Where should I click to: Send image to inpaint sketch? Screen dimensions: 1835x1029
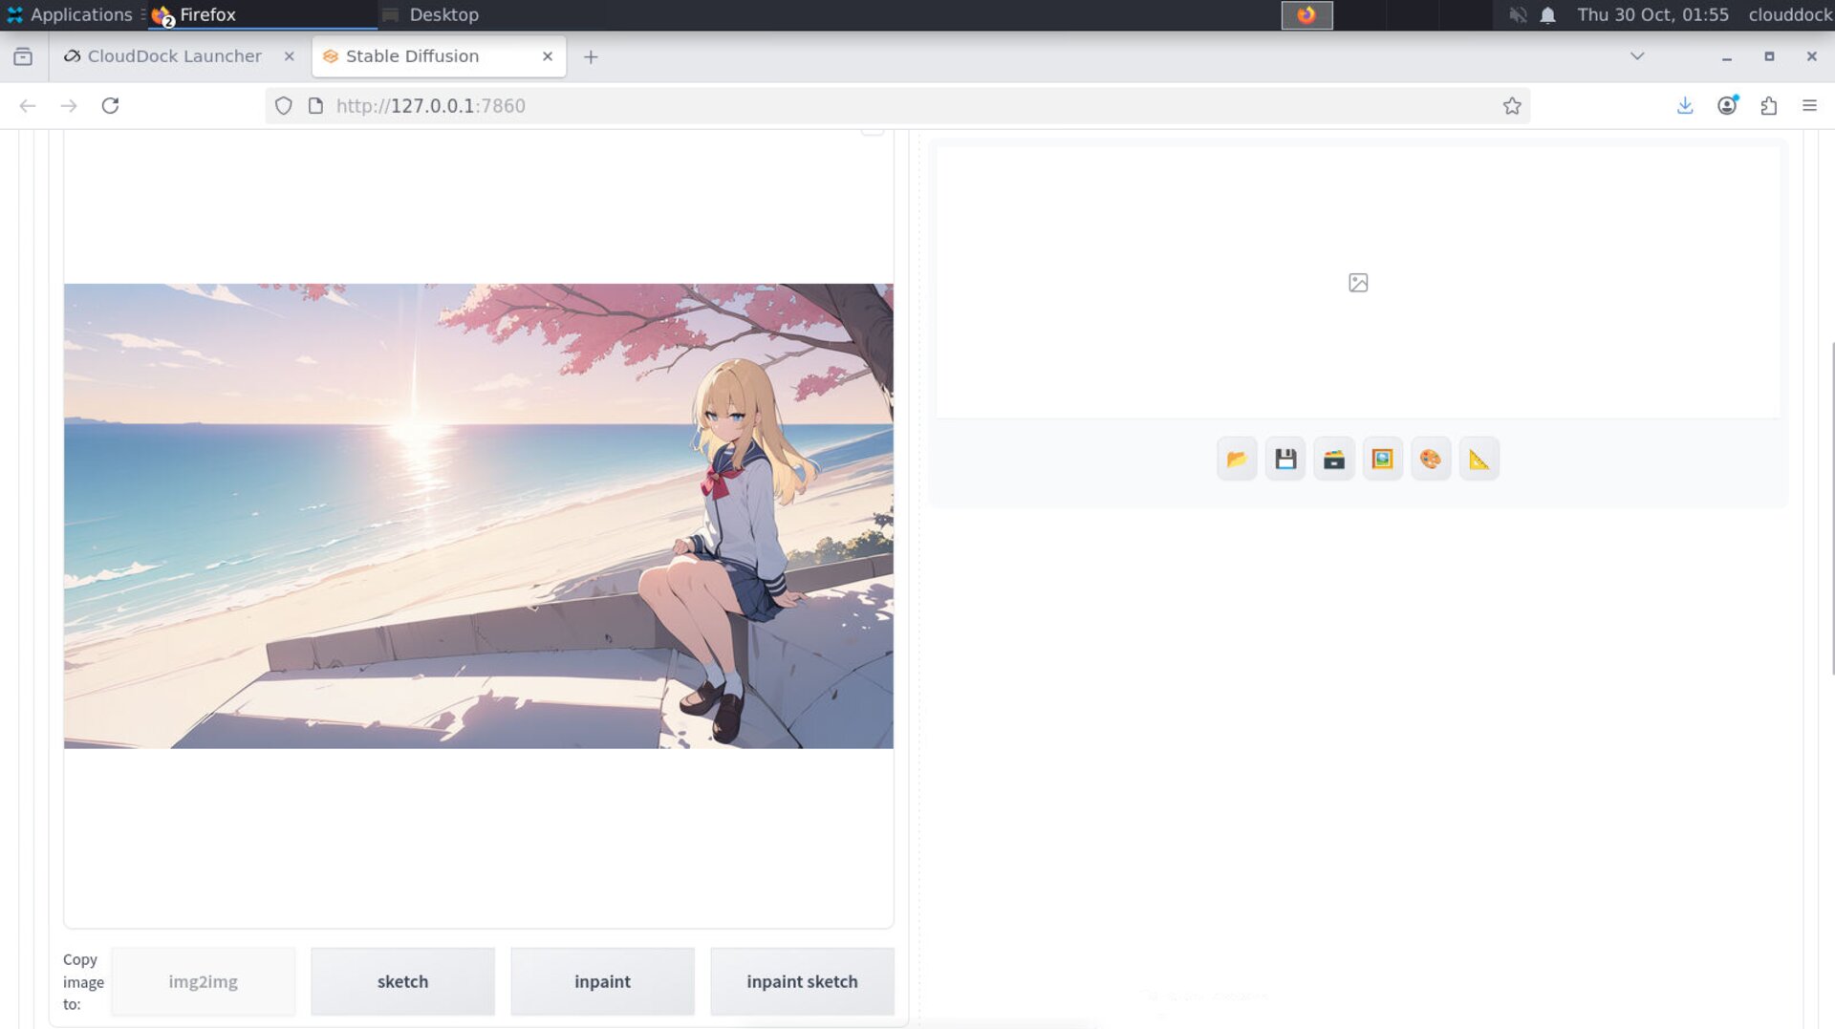tap(802, 981)
